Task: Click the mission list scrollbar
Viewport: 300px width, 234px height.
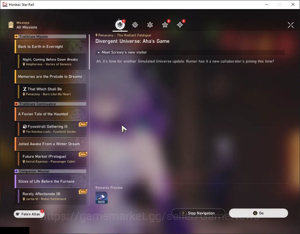Action: point(89,52)
